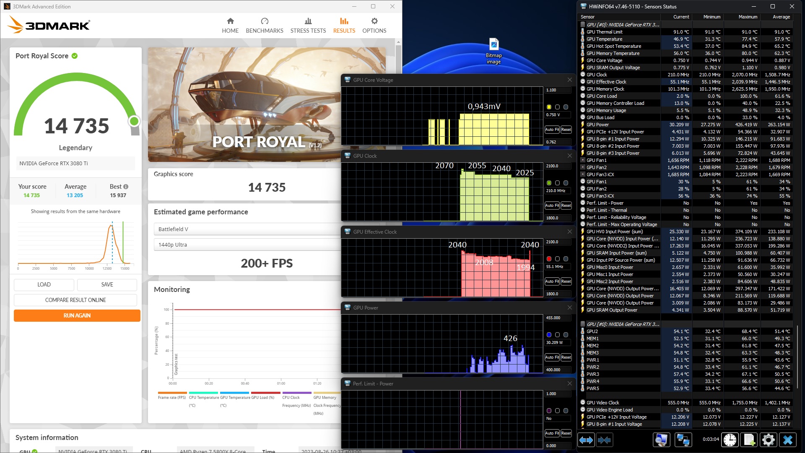Go to the 3DMark Home tab
This screenshot has height=453, width=805.
(230, 25)
